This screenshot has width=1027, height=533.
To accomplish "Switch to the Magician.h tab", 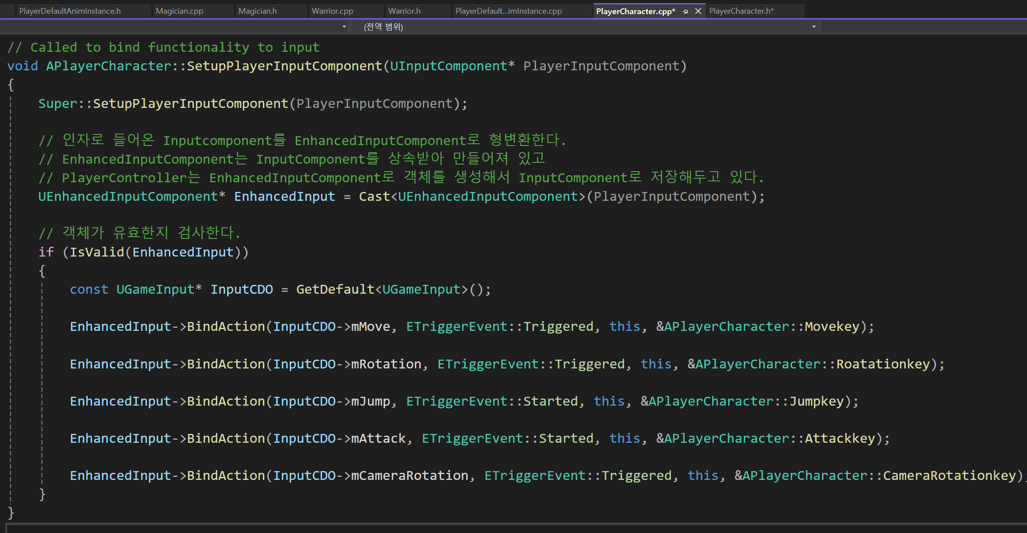I will [257, 11].
